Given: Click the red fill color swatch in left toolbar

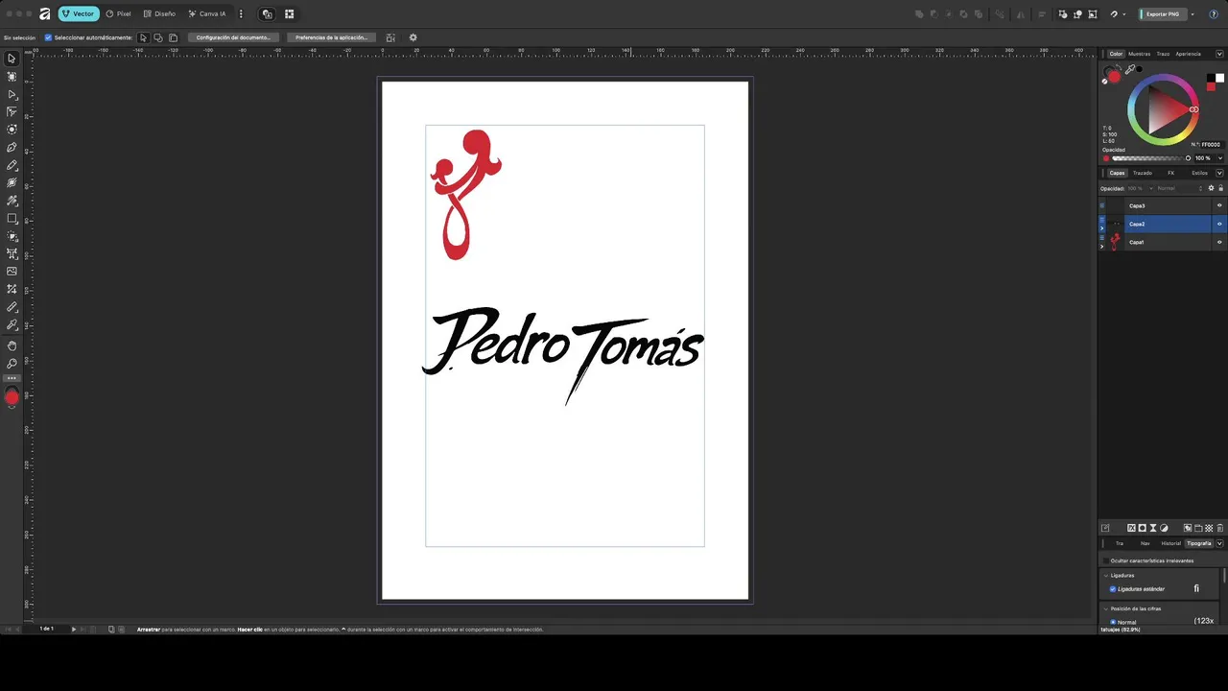Looking at the screenshot, I should pyautogui.click(x=12, y=397).
